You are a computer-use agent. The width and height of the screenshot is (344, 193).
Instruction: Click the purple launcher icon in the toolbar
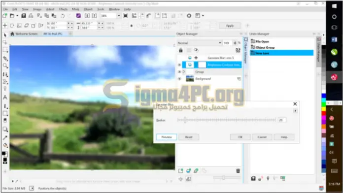pos(78,16)
